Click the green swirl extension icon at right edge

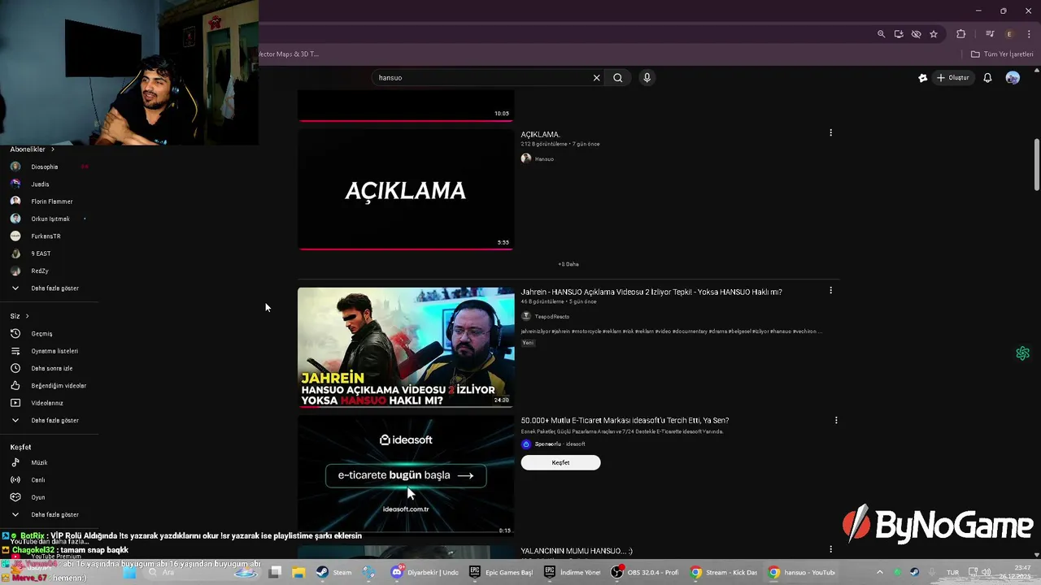click(x=1022, y=353)
